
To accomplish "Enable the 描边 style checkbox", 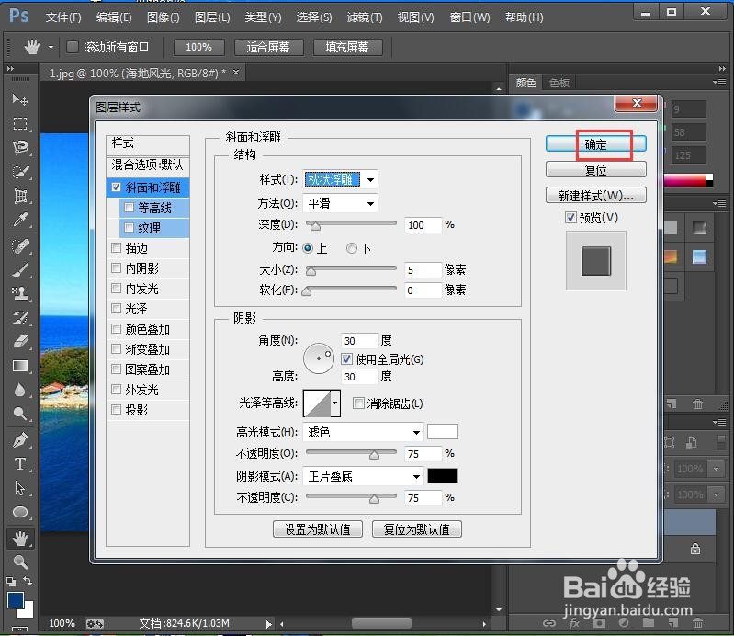I will (x=116, y=248).
